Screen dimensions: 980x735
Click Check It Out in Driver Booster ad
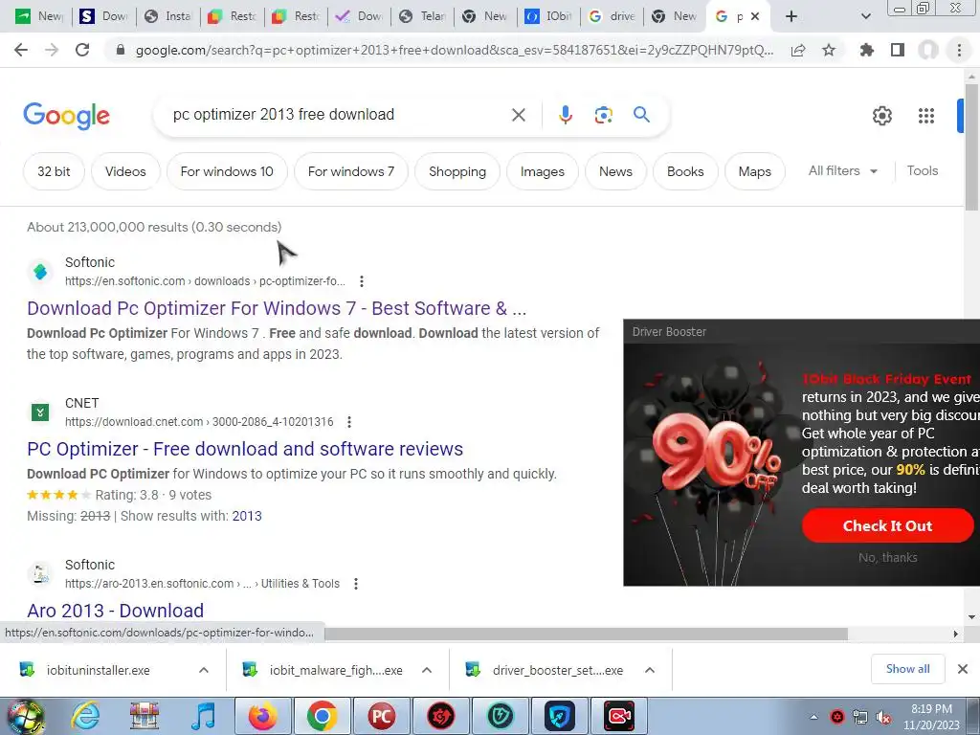pos(887,525)
